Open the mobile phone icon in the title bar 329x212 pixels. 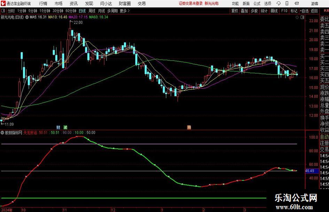[287, 3]
